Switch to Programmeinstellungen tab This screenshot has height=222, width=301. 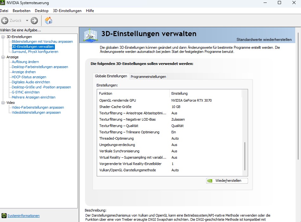[148, 77]
